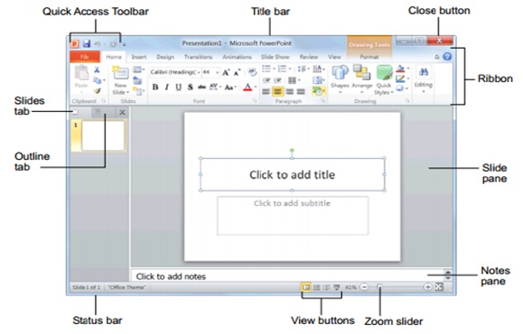Open Customize Quick Access Toolbar dropdown arrow
This screenshot has width=523, height=334.
point(124,44)
